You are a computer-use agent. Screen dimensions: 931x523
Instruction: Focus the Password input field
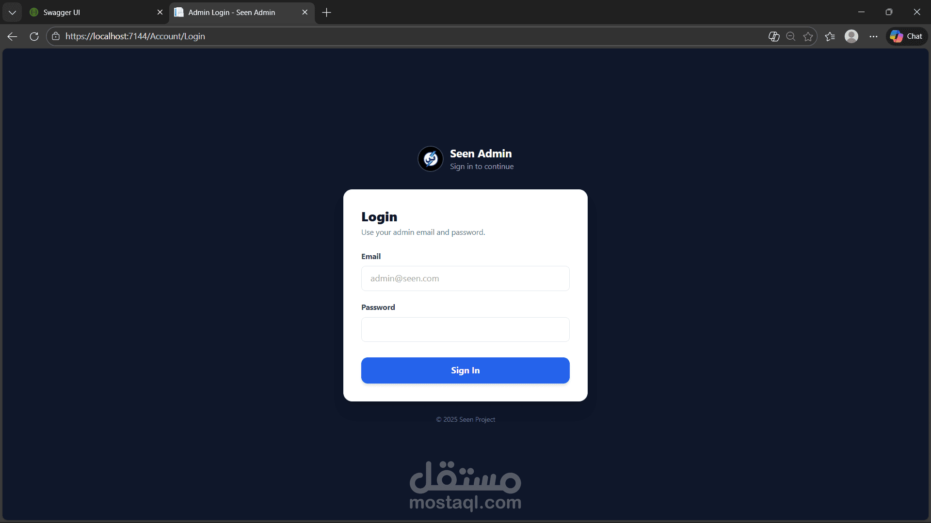(465, 330)
